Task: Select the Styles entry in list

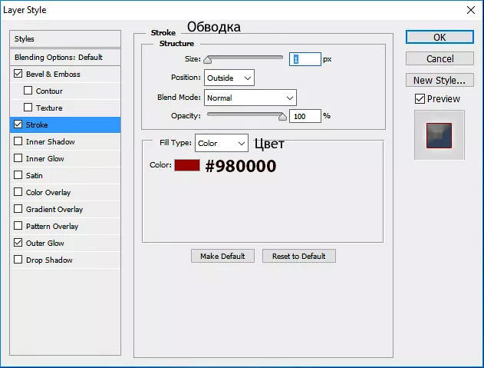Action: 65,39
